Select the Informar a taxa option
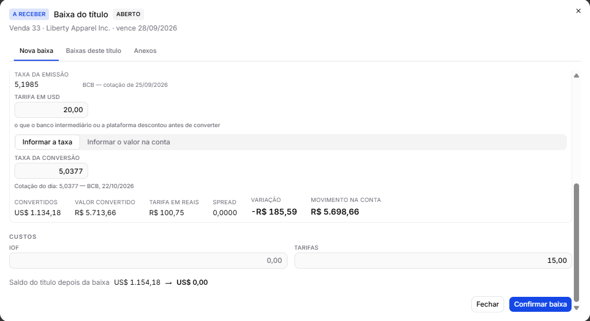 point(47,142)
